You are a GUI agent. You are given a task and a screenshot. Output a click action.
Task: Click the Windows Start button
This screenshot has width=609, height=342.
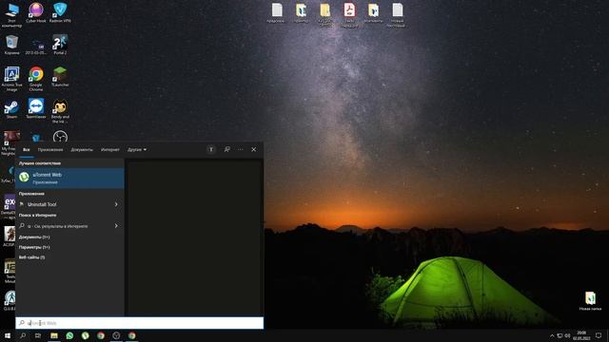tap(8, 335)
